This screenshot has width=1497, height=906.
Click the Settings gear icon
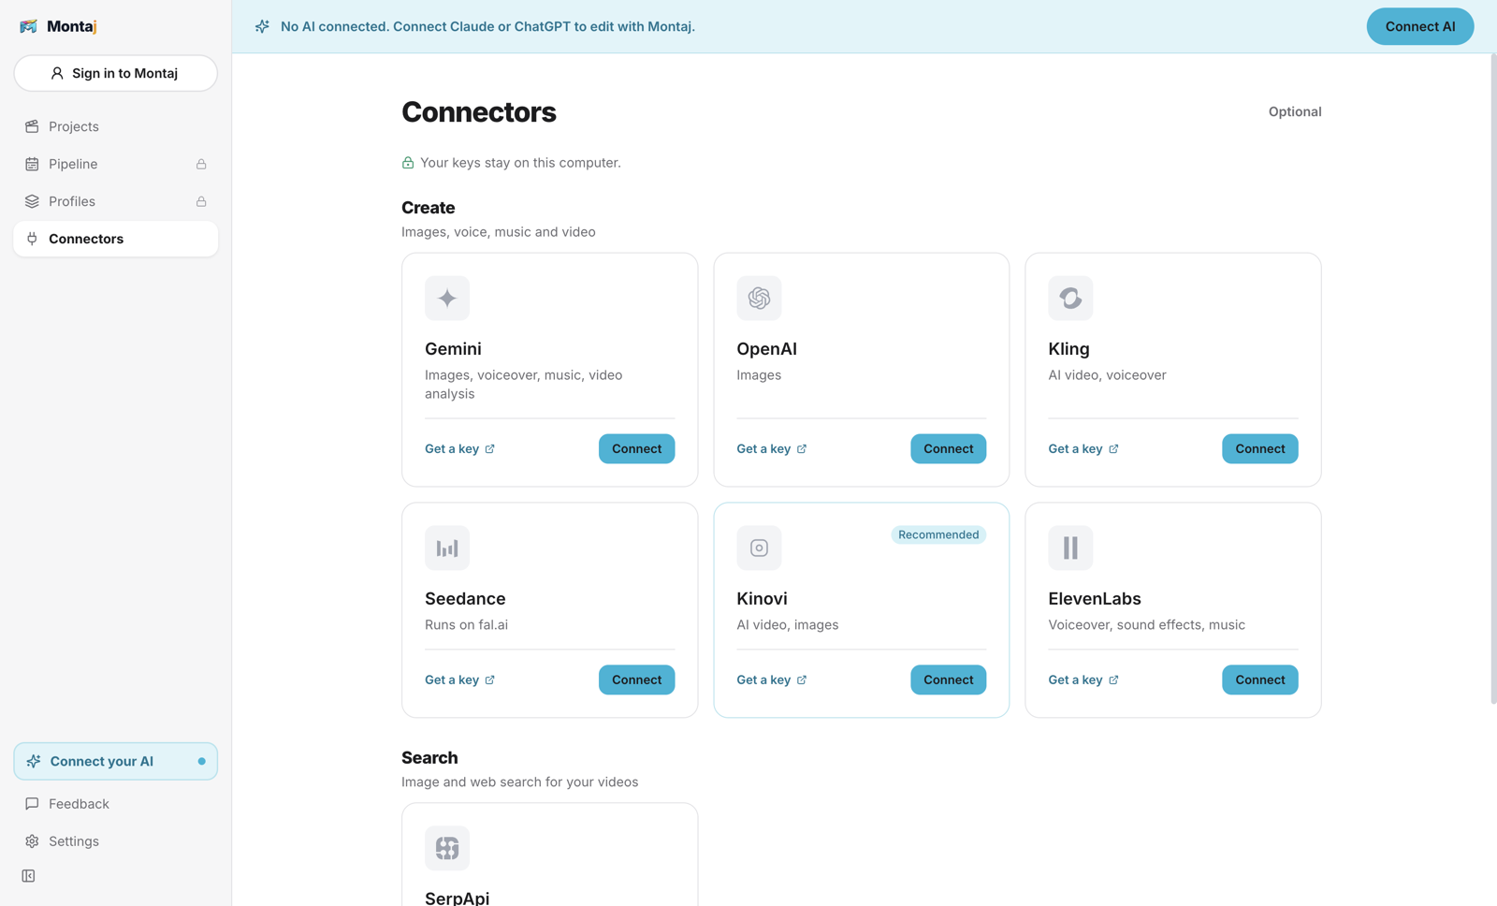click(32, 841)
